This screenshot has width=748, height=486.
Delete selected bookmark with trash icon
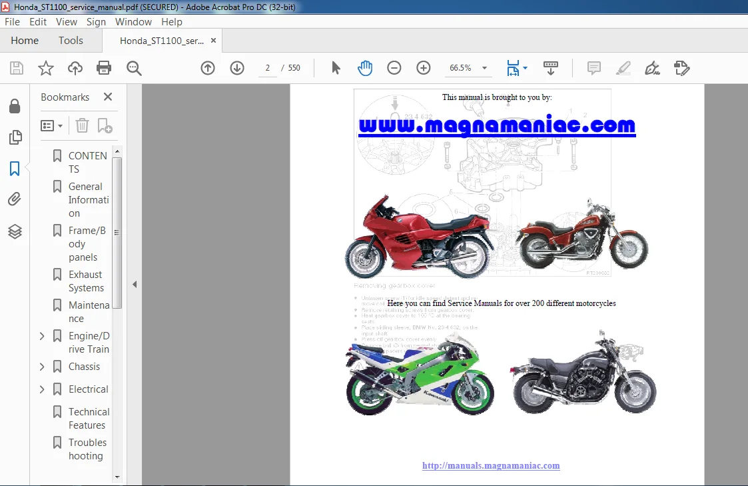coord(82,125)
